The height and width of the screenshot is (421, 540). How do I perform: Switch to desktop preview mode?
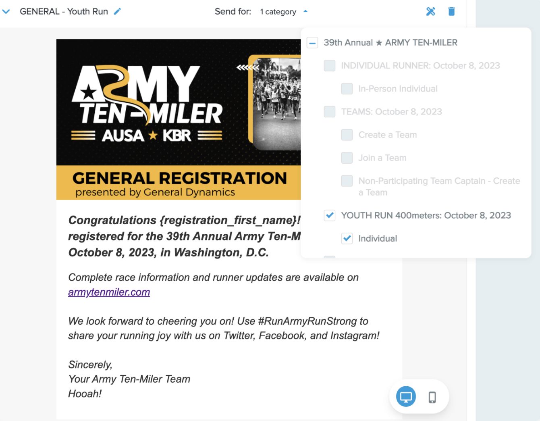point(406,397)
